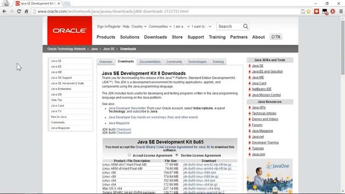
Task: Click Developer Training resource link
Action: click(x=265, y=142)
